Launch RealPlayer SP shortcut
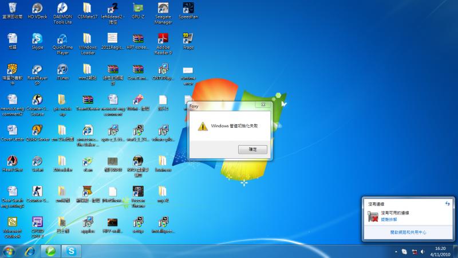This screenshot has width=458, height=258. pos(37,75)
